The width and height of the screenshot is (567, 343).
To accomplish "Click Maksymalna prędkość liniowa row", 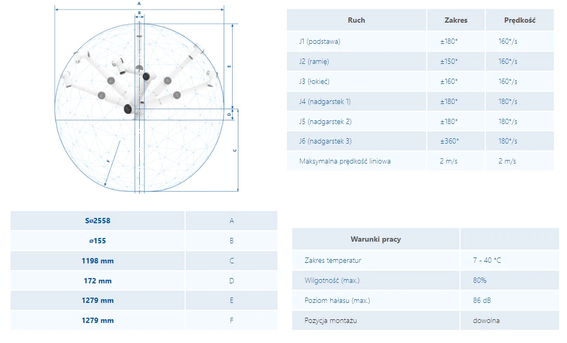I will click(420, 161).
